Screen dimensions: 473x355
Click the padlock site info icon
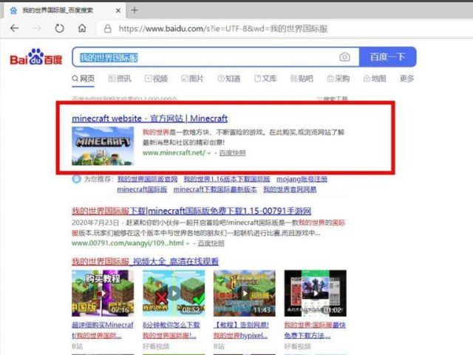tap(108, 29)
